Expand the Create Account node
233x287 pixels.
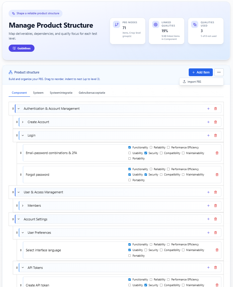pos(23,122)
